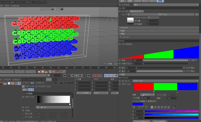Click the ellipsis button beside グラデーション shader
The width and height of the screenshot is (201, 122).
(197, 15)
